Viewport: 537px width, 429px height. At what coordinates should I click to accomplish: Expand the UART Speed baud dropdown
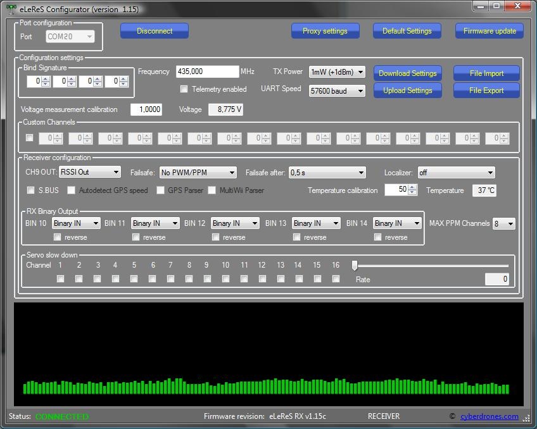coord(337,91)
